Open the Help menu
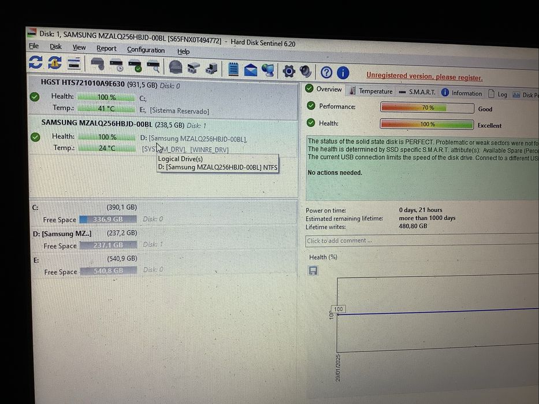539x404 pixels. [183, 51]
